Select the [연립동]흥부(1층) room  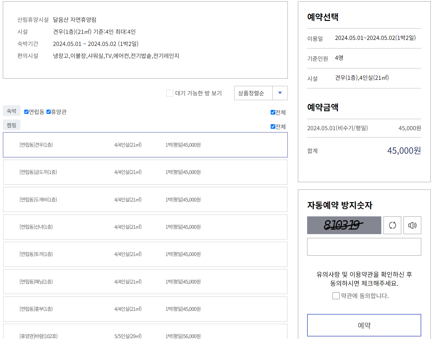(145, 309)
